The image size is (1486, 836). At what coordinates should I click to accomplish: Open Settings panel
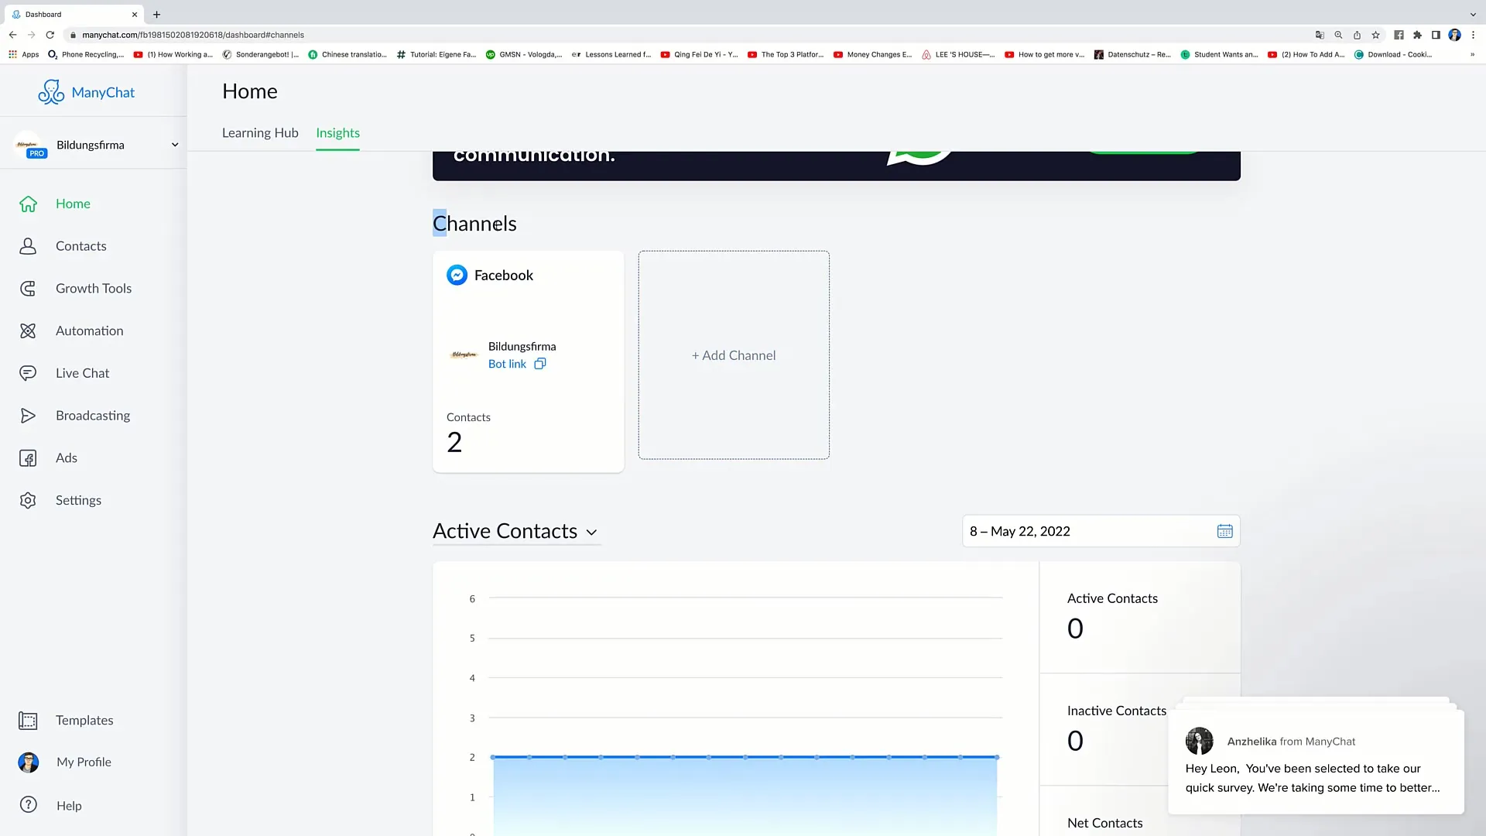point(77,500)
